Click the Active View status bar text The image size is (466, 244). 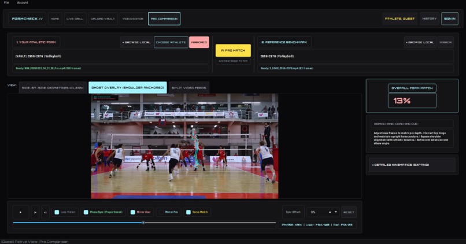[x=35, y=242]
